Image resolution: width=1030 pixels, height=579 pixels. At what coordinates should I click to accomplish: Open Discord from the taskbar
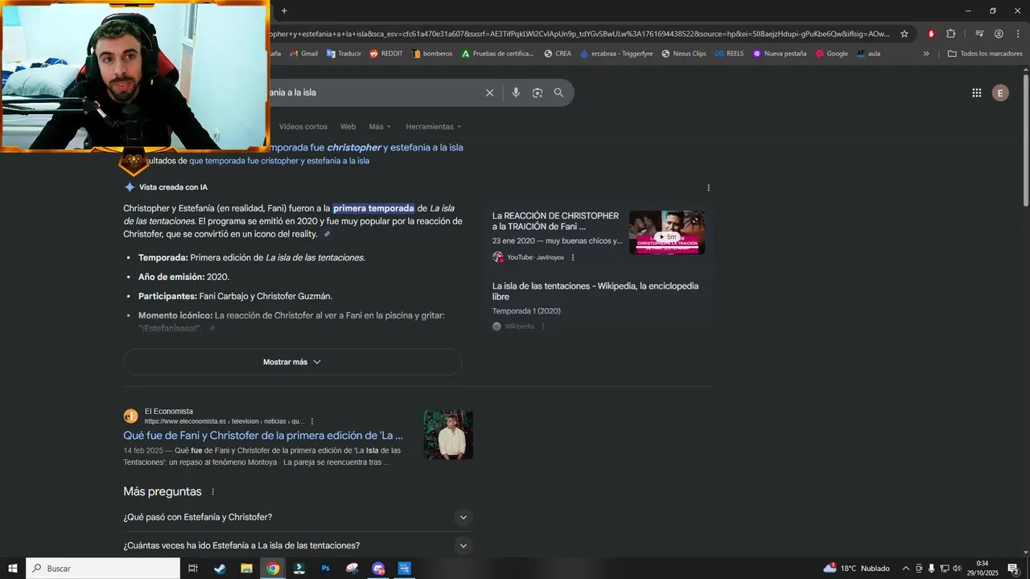(x=378, y=569)
